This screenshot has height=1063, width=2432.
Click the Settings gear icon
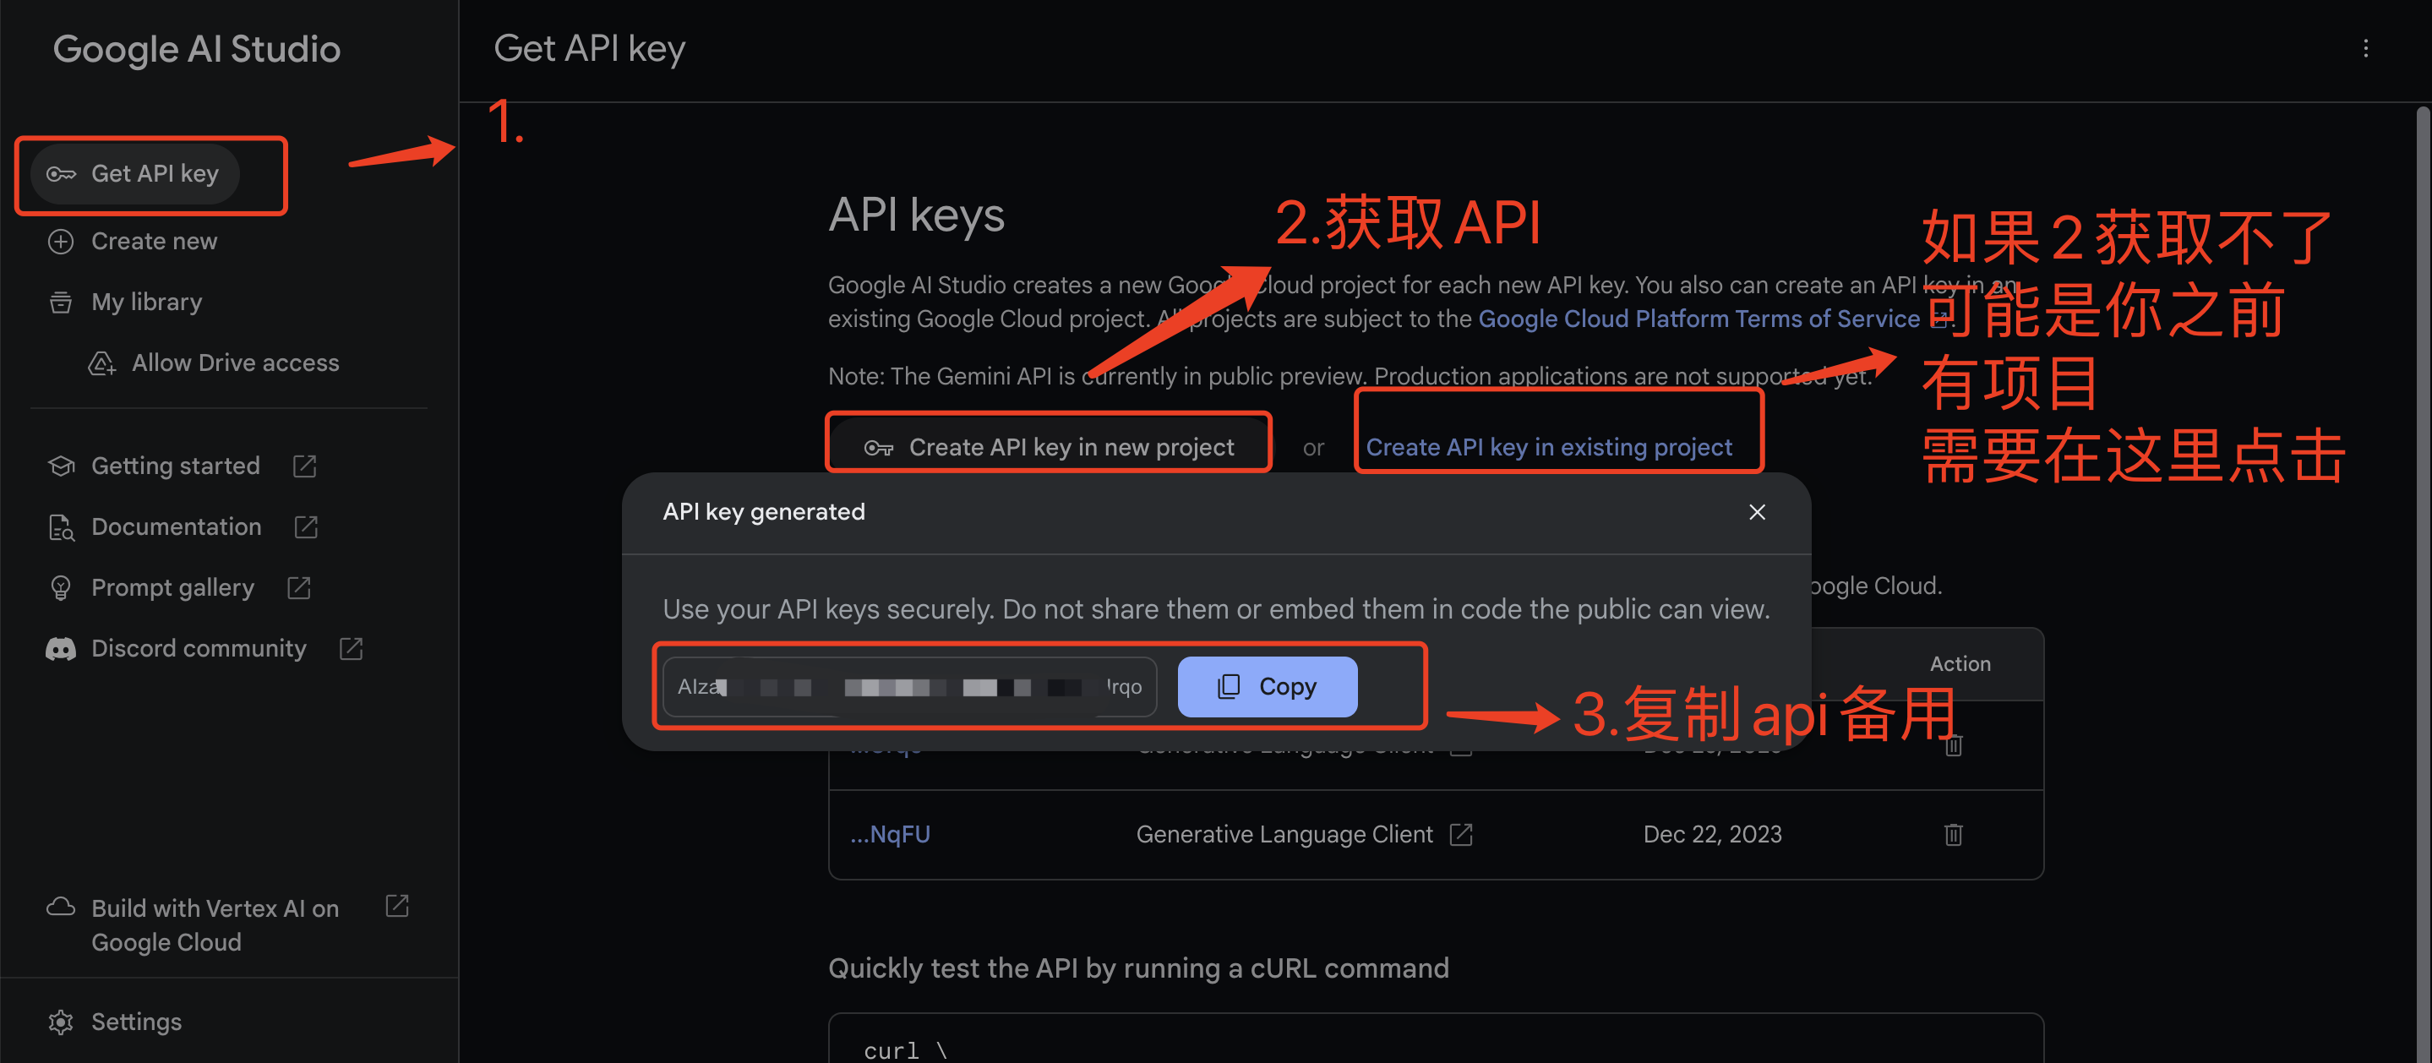coord(61,1022)
